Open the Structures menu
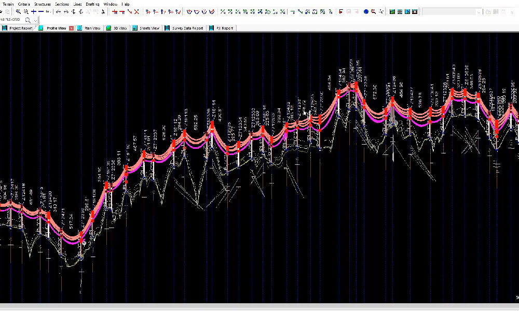Viewport: 519px width, 311px height. [43, 4]
